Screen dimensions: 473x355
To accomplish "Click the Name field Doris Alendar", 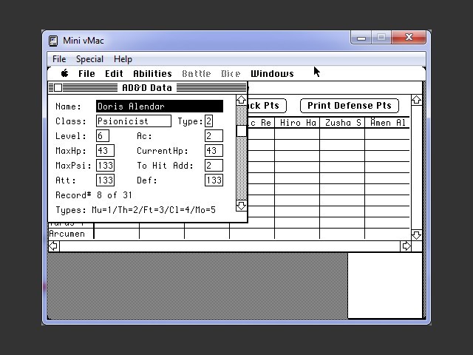I will [x=160, y=106].
